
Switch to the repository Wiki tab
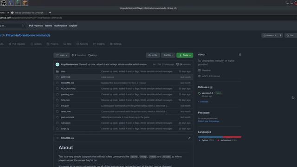[x=67, y=44]
